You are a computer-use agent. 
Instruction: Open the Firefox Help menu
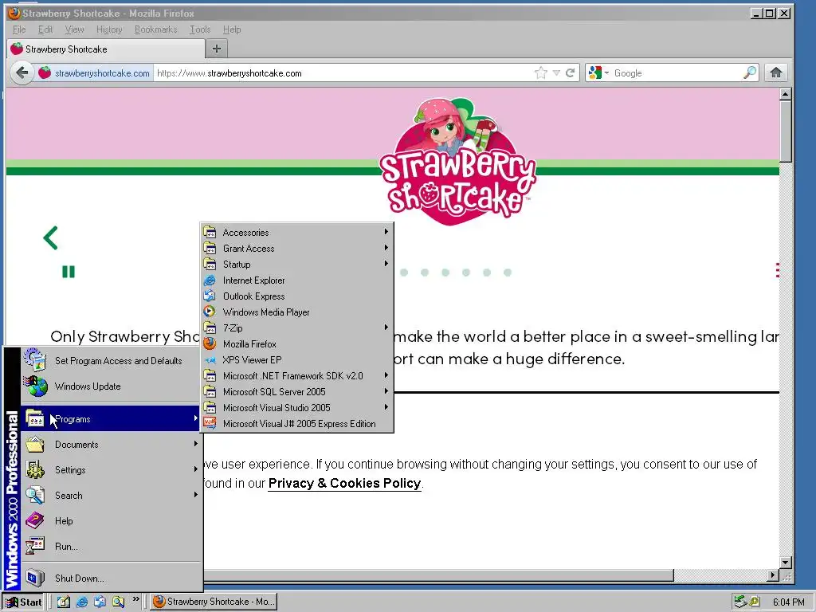point(232,29)
